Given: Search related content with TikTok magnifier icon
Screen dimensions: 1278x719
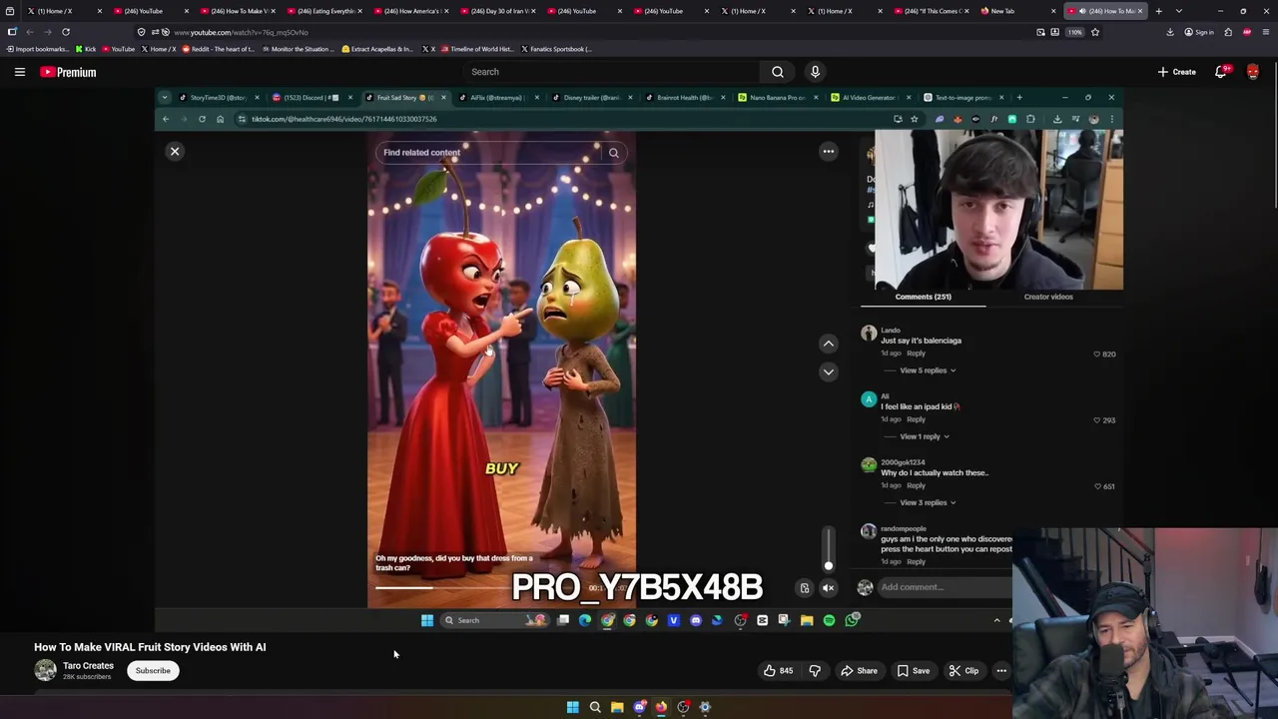Looking at the screenshot, I should point(614,153).
